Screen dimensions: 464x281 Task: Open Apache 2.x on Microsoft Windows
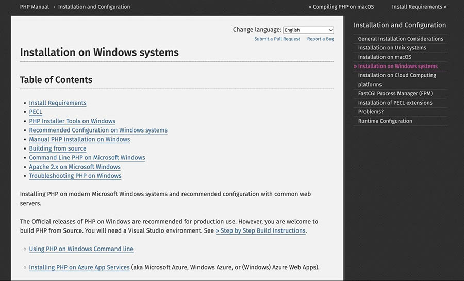[x=75, y=167]
